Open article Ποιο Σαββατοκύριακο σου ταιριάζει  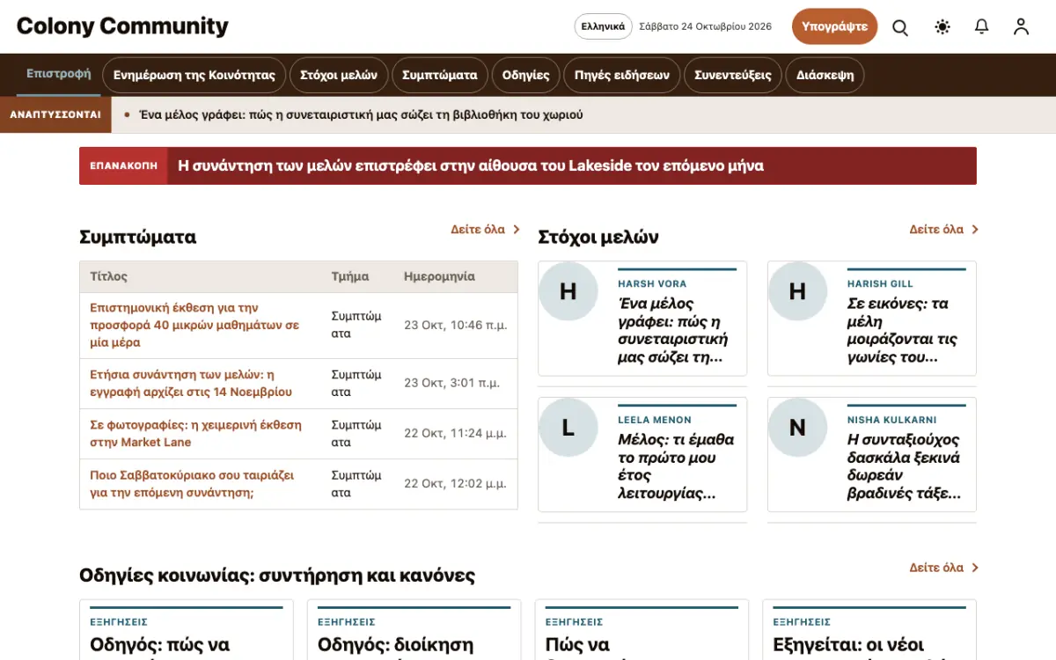[x=192, y=484]
